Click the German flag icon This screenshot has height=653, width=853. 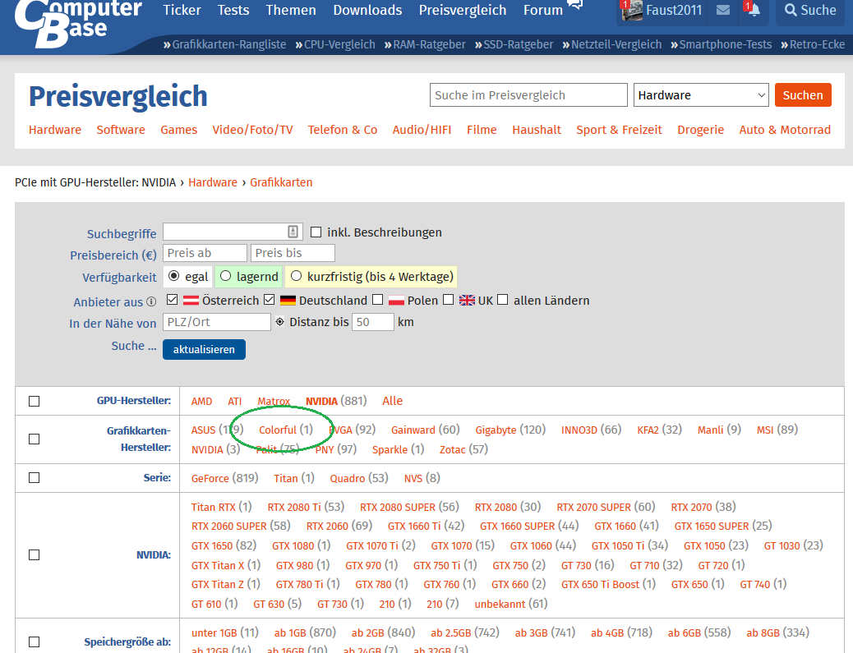point(288,300)
